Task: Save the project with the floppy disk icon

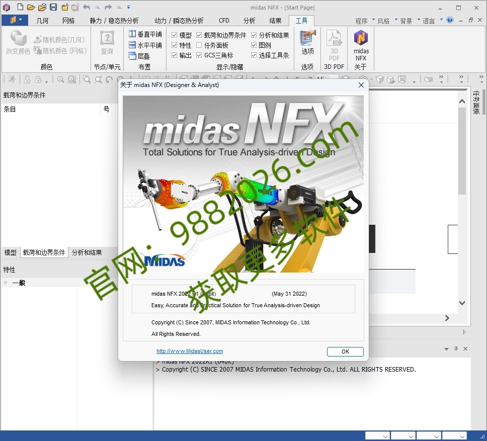Action: [x=53, y=7]
